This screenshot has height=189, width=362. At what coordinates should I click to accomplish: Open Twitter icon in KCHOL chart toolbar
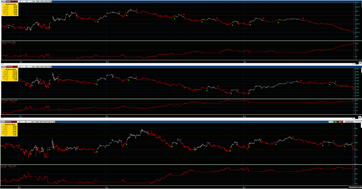pos(54,122)
